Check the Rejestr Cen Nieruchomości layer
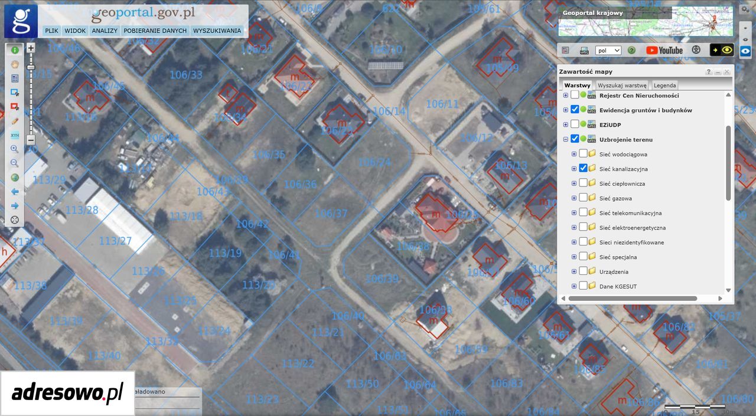 pyautogui.click(x=575, y=95)
